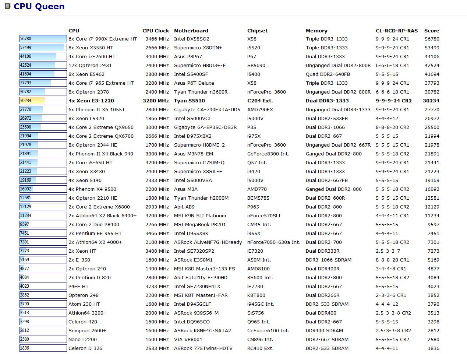Click MSI K9N SLI Platinum motherboard

(200, 215)
